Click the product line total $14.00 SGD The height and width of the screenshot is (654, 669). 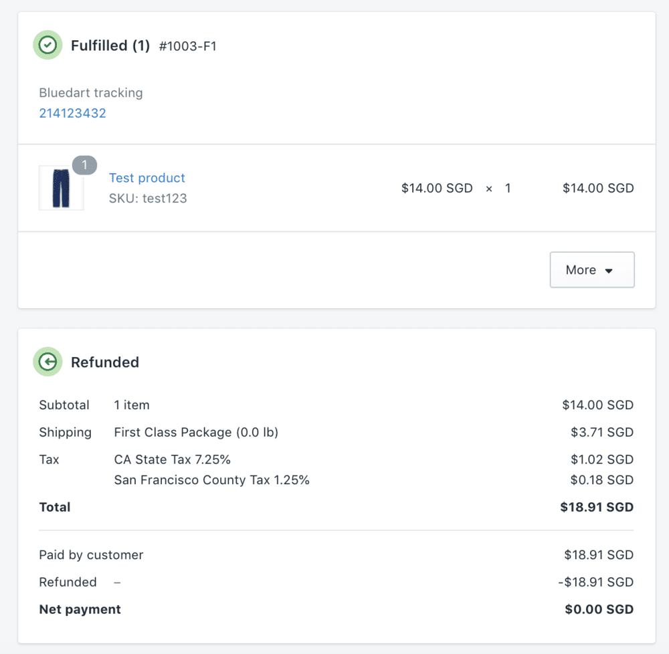[598, 189]
